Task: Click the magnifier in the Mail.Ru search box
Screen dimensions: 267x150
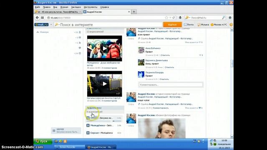Action: pos(224,17)
